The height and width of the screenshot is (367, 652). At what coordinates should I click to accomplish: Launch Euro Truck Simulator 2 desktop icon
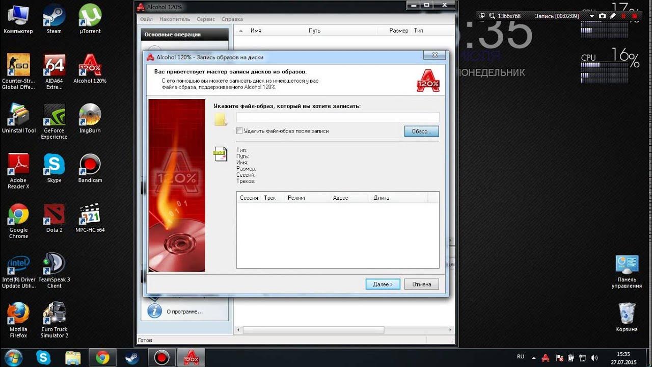coord(54,320)
